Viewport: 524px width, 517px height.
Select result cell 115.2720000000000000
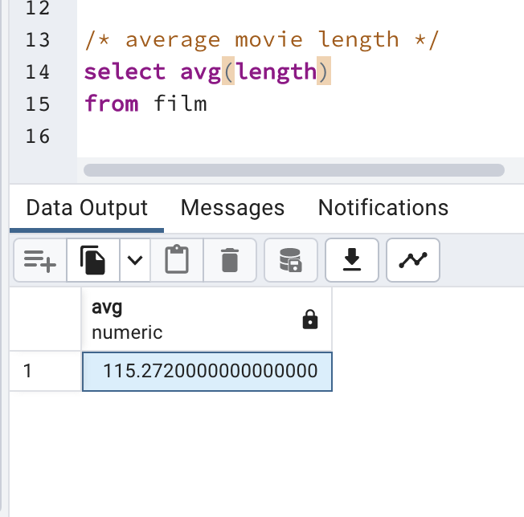(x=207, y=371)
